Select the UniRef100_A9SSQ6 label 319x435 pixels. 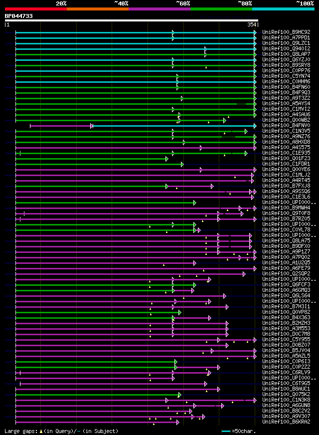coord(286,192)
